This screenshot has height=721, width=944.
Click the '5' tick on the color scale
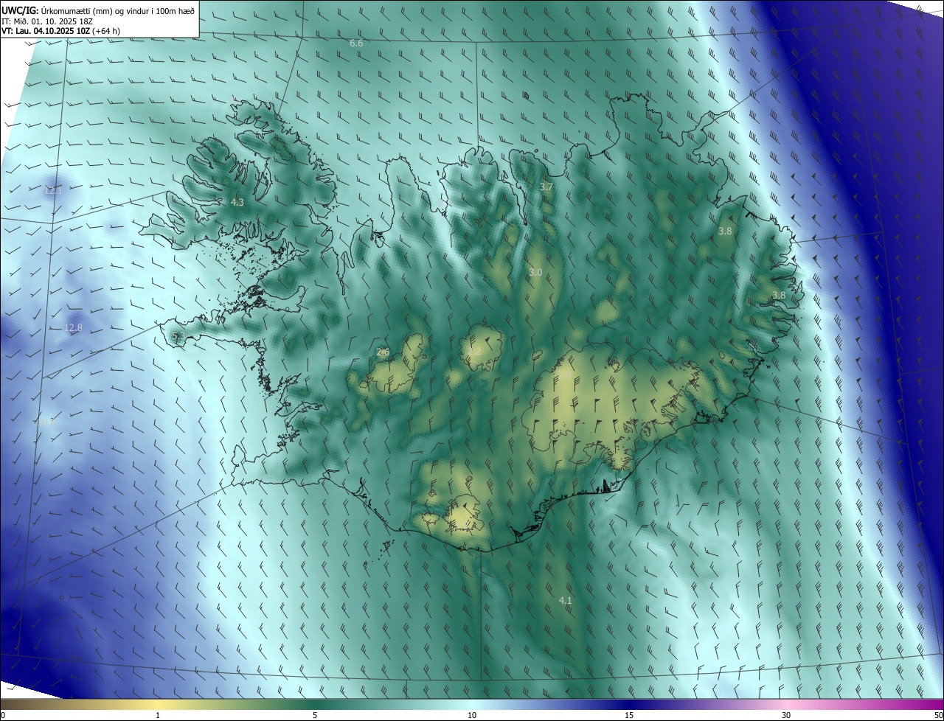(x=315, y=715)
